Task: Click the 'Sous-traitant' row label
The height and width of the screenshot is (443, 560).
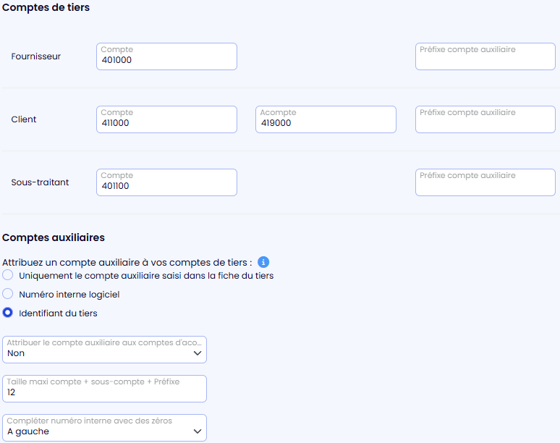Action: [x=40, y=182]
